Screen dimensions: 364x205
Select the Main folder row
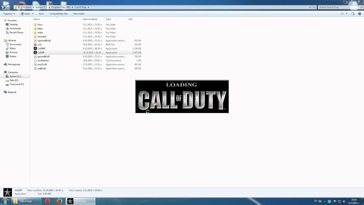point(87,28)
